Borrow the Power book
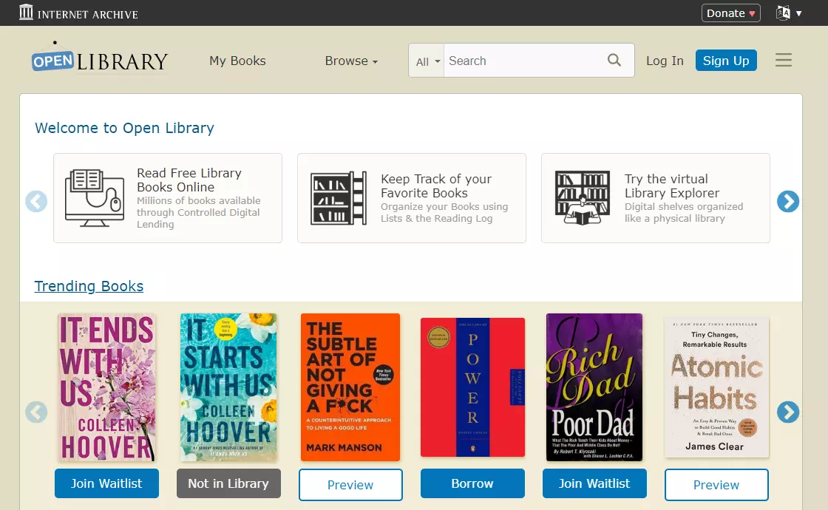 [472, 483]
